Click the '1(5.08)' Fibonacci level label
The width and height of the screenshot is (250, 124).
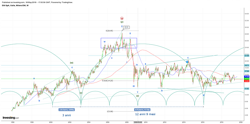coord(110,111)
